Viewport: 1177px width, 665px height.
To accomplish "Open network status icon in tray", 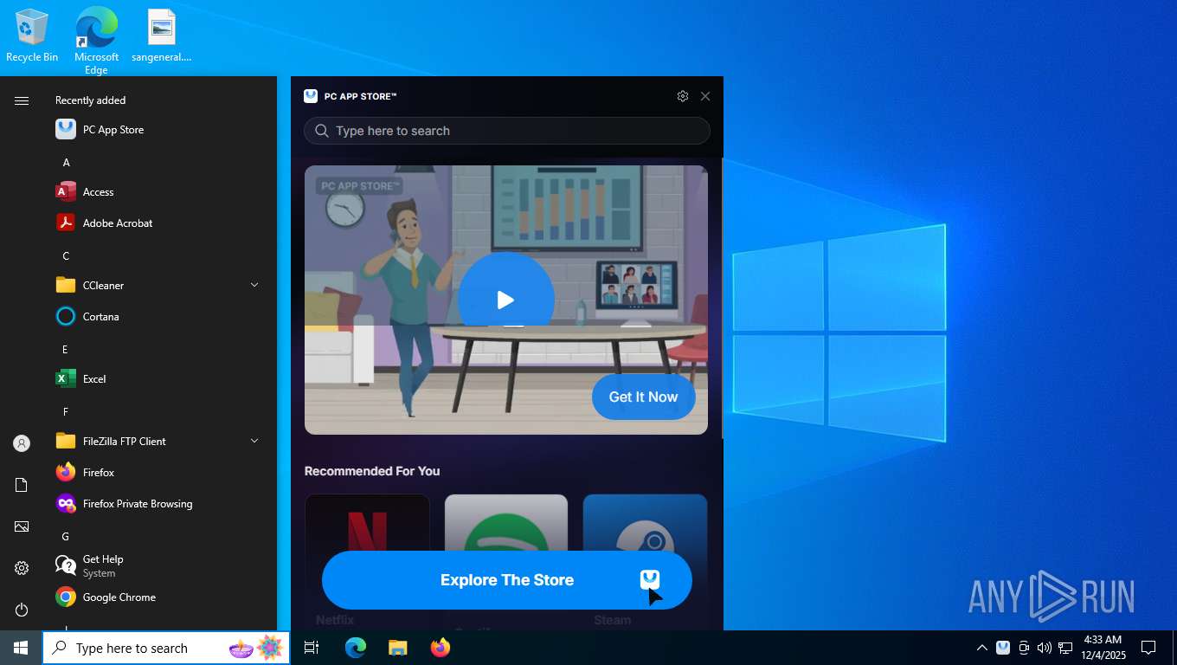I will pos(1065,648).
